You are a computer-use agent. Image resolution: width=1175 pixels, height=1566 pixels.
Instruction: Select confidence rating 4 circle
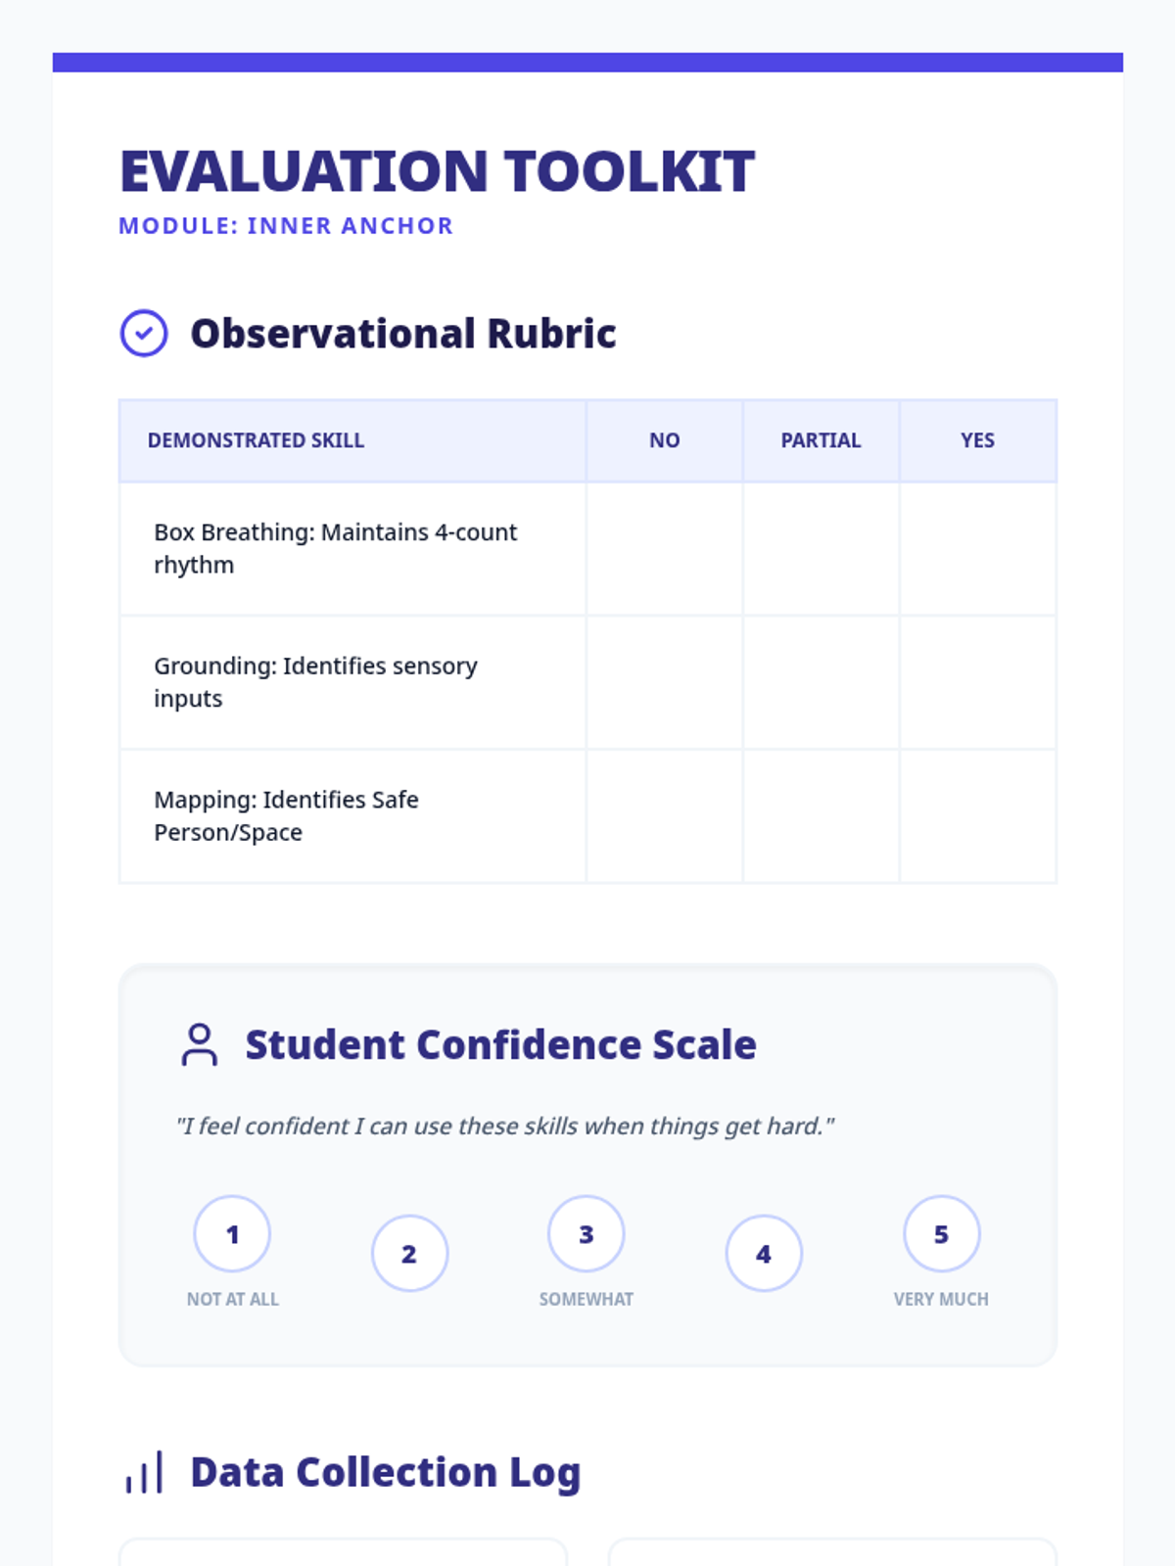coord(764,1254)
